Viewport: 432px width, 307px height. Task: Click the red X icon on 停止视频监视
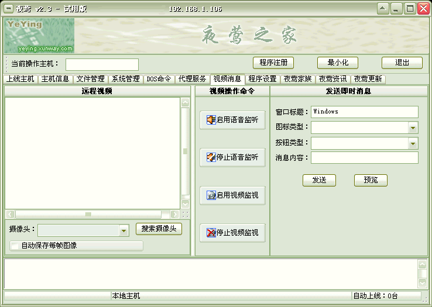pyautogui.click(x=211, y=233)
